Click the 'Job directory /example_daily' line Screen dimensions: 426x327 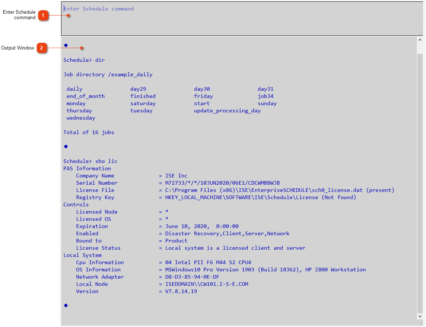click(x=108, y=74)
